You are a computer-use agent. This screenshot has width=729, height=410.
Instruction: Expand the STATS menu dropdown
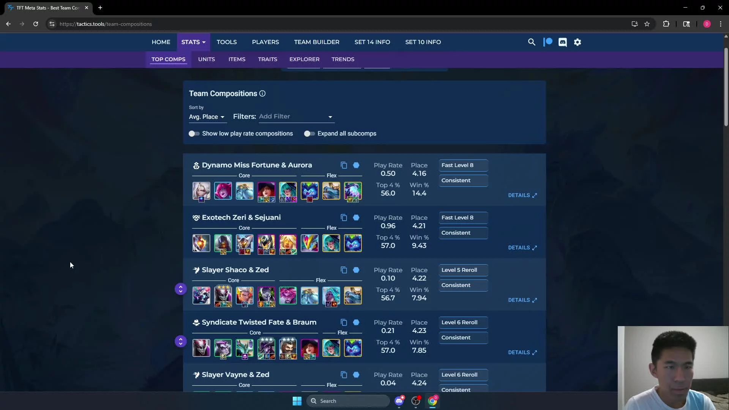point(193,42)
